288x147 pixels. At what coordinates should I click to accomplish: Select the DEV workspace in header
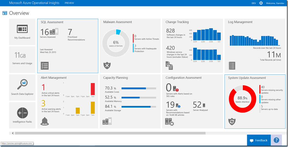254,3
